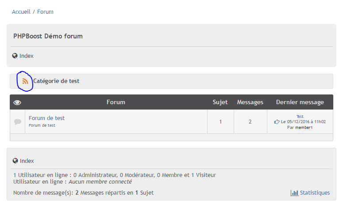Open the Statistiques link
Viewport: 343px width, 207px height.
(315, 193)
